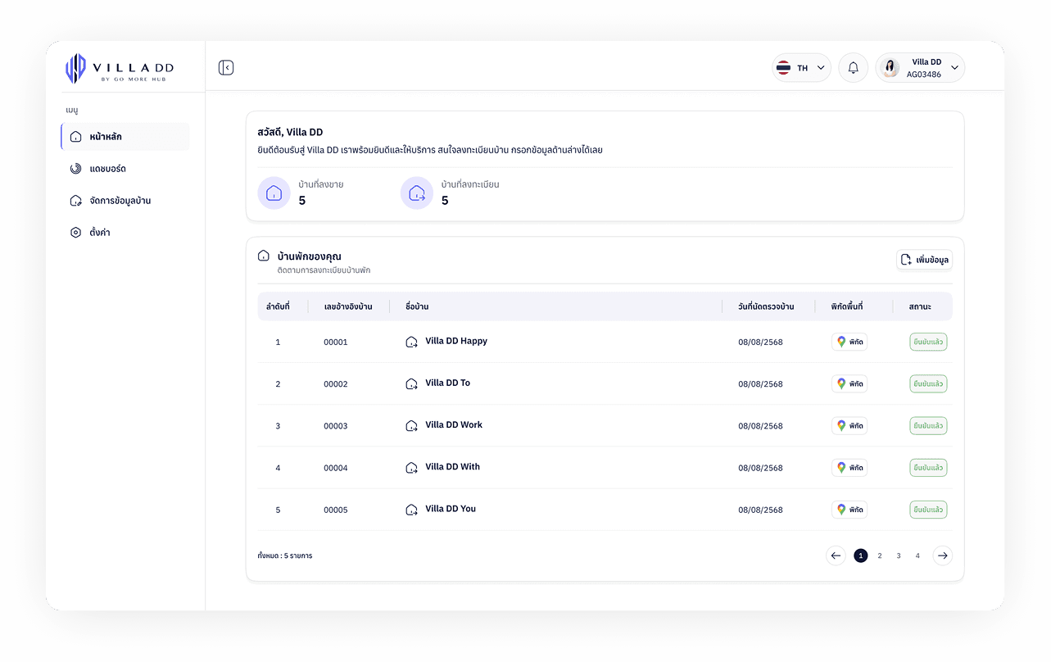This screenshot has height=662, width=1051.
Task: Click the วันที่นัดตรวจบ้าน column header
Action: pos(766,306)
